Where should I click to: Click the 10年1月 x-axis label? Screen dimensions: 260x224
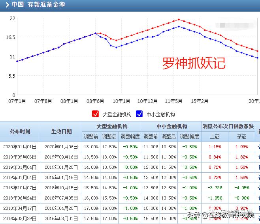click(x=121, y=101)
